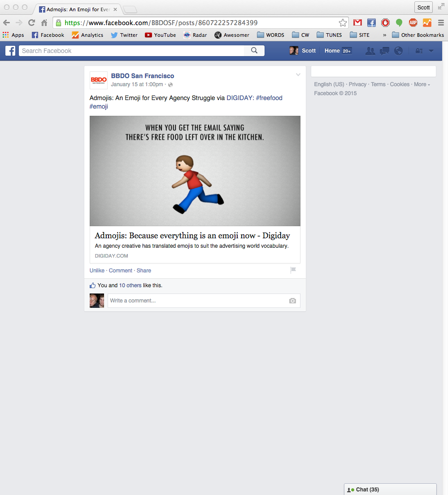Open the TUNES bookmark folder

click(329, 35)
